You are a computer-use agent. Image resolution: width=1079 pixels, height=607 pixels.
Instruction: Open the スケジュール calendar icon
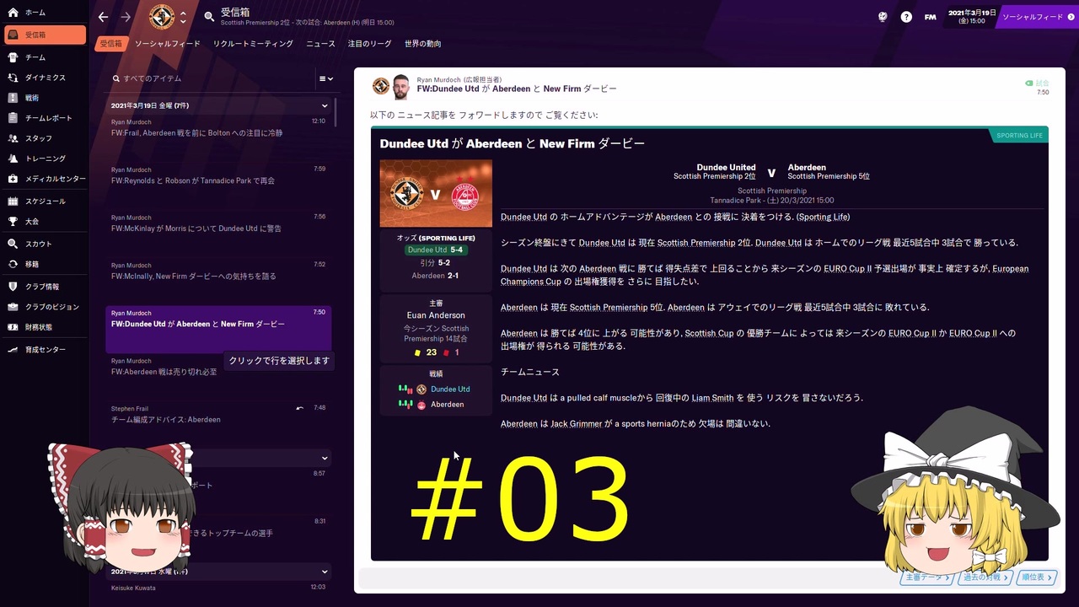coord(13,201)
